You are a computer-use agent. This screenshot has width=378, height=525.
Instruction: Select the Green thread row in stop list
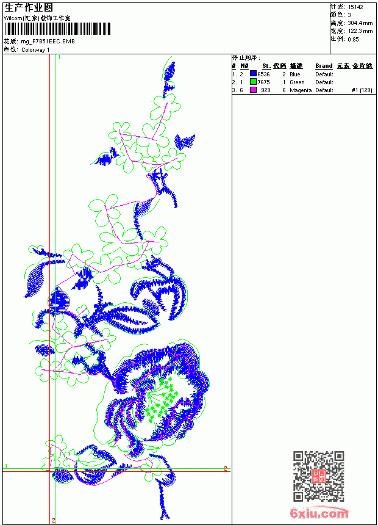coord(303,82)
